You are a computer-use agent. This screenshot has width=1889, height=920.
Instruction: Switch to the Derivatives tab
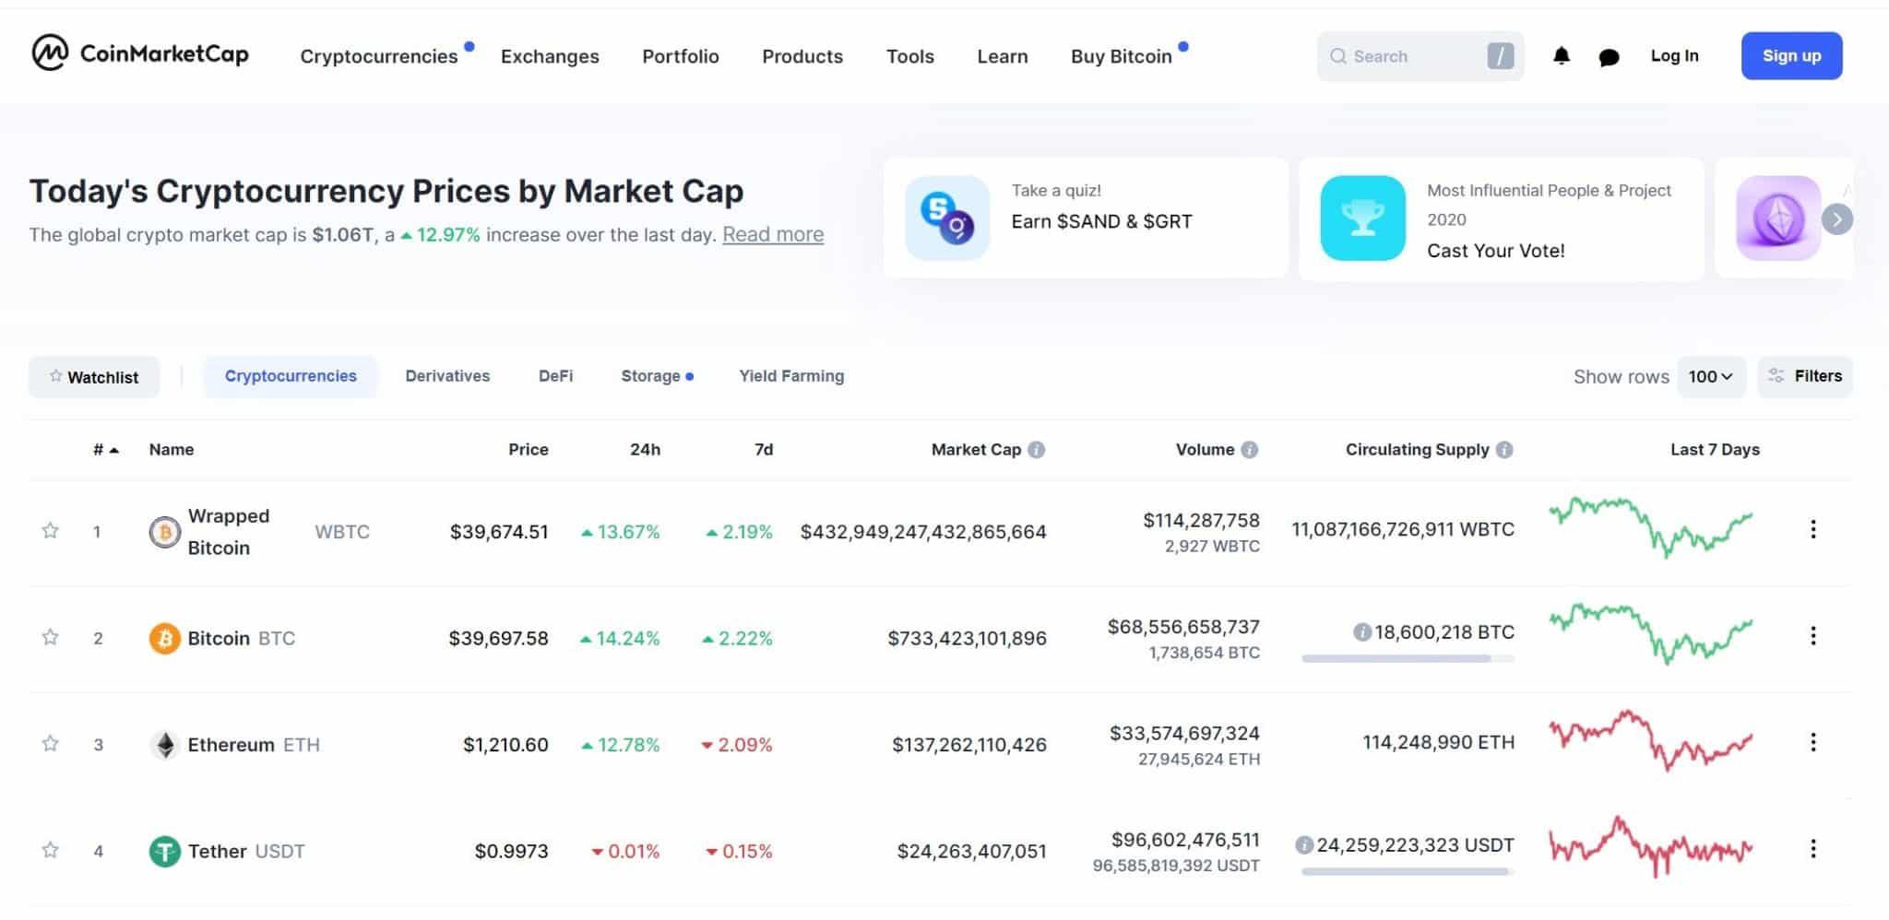[x=447, y=376]
